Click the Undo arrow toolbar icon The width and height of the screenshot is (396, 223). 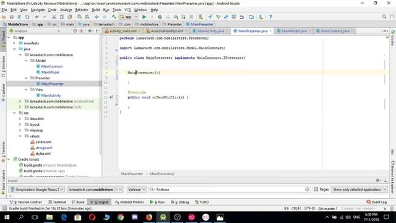(37, 17)
